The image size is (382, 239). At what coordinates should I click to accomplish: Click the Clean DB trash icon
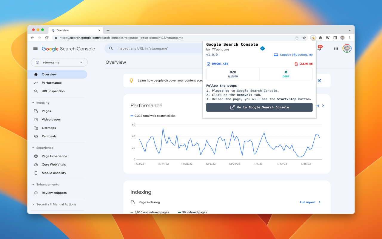(296, 64)
